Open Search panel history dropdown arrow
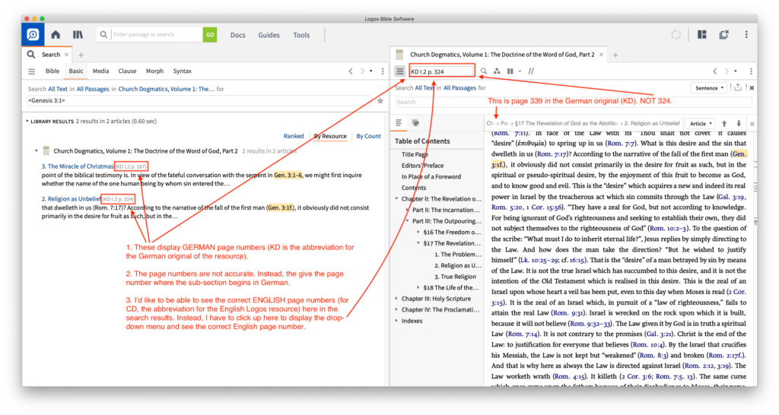 pos(370,71)
